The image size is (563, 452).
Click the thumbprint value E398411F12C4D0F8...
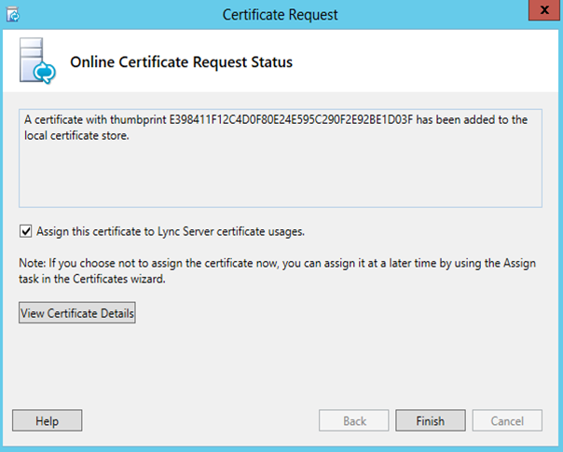(291, 119)
